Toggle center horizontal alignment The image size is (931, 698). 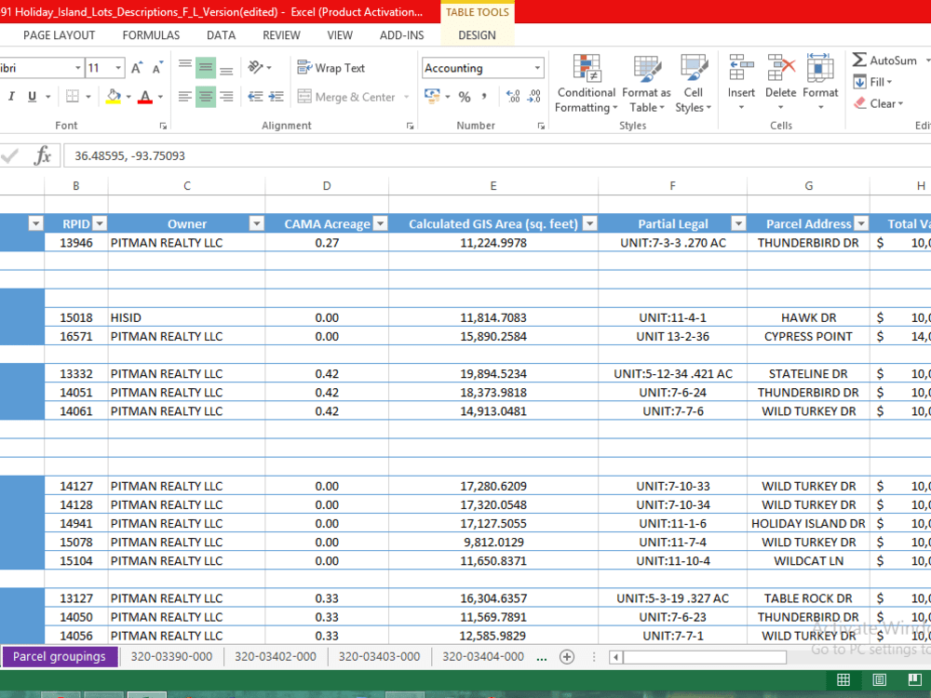[206, 96]
